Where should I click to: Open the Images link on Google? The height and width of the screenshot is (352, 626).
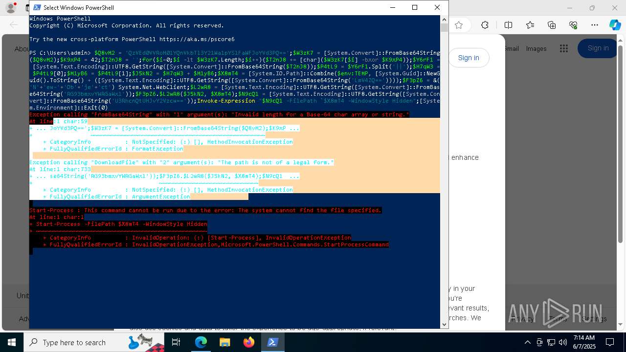click(536, 48)
